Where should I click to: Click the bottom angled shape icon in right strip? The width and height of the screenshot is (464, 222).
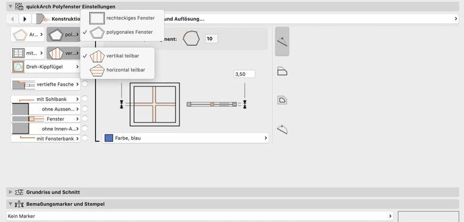point(282,130)
